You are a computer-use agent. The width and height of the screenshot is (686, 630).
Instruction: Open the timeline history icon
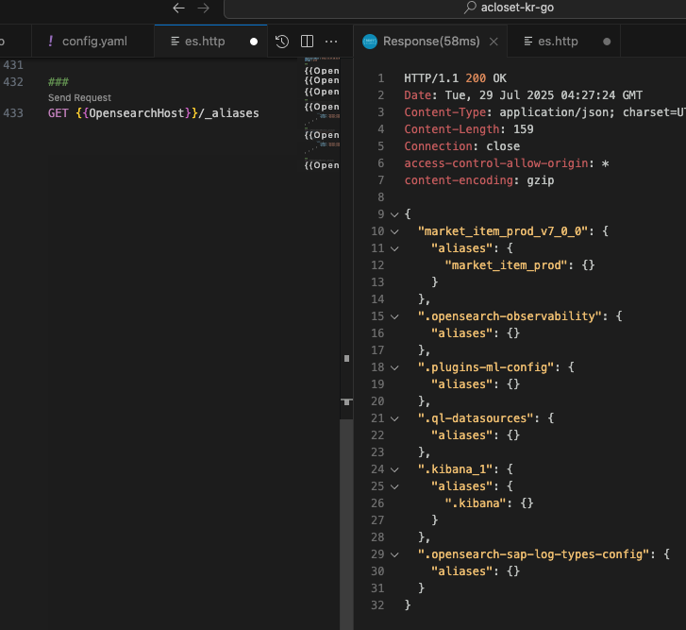(x=282, y=42)
